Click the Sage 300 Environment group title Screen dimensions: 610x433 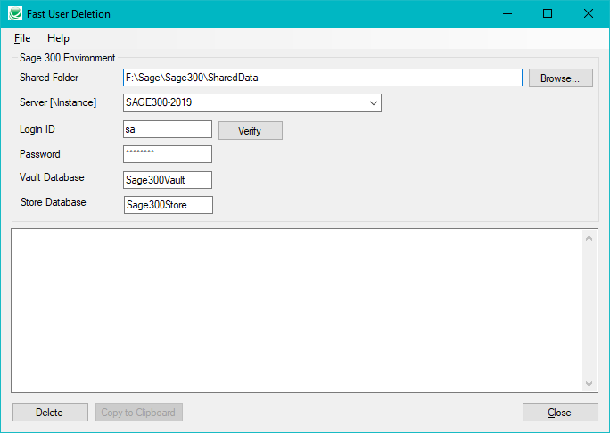[x=67, y=58]
